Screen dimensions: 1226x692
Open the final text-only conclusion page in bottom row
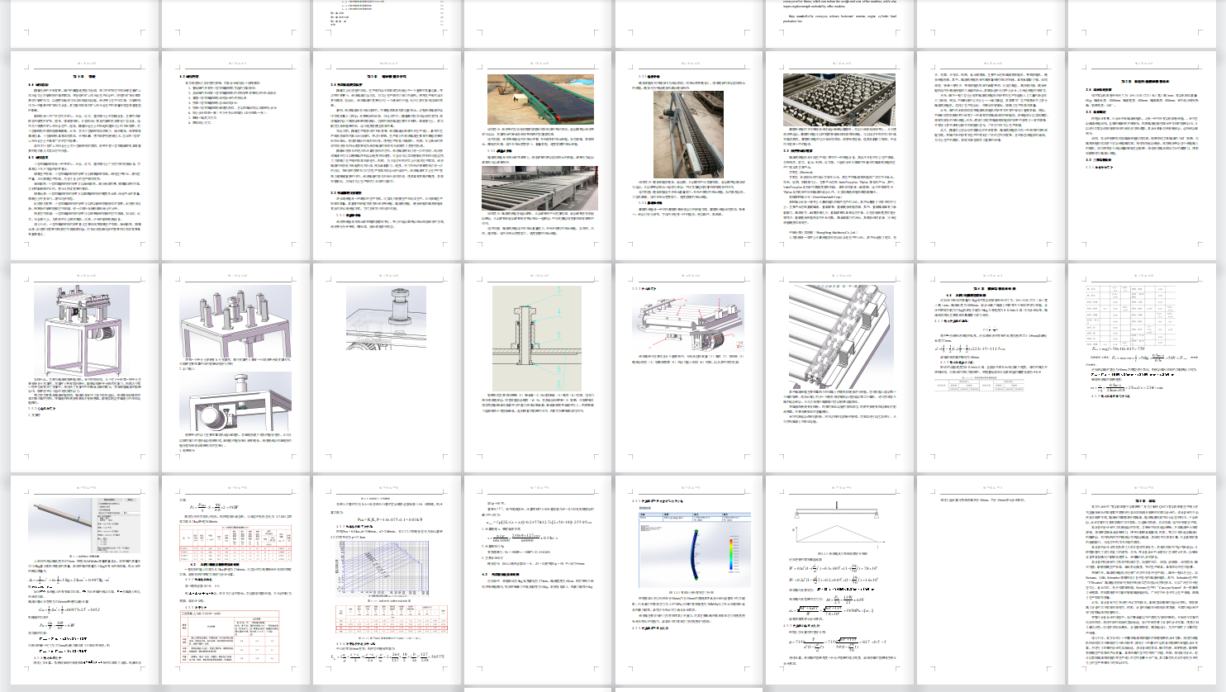point(1142,580)
